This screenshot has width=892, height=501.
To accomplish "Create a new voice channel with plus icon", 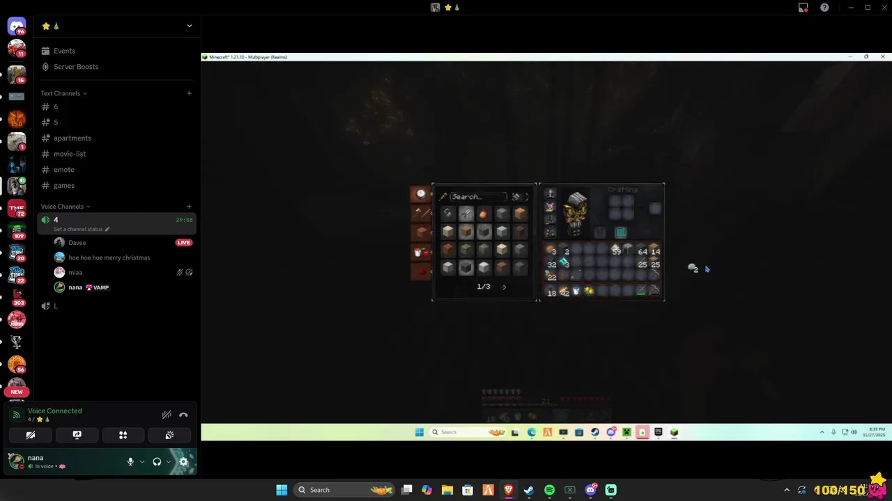I will pyautogui.click(x=189, y=207).
